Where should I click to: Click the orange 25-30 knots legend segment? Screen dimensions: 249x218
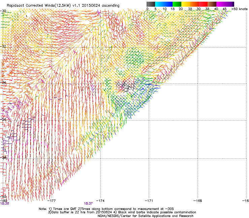point(194,4)
